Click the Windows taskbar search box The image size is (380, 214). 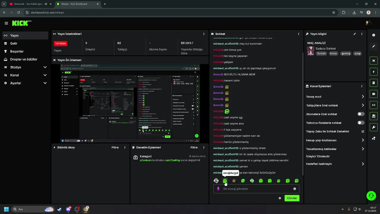coord(33,209)
